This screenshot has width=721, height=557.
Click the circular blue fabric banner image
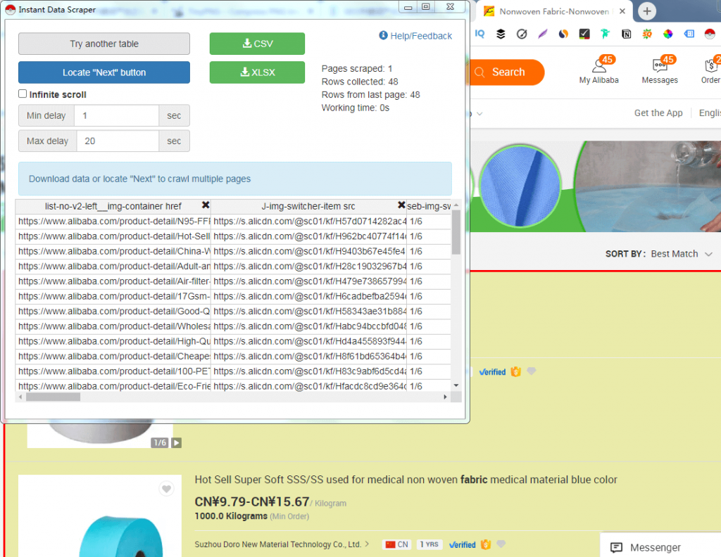pyautogui.click(x=520, y=186)
